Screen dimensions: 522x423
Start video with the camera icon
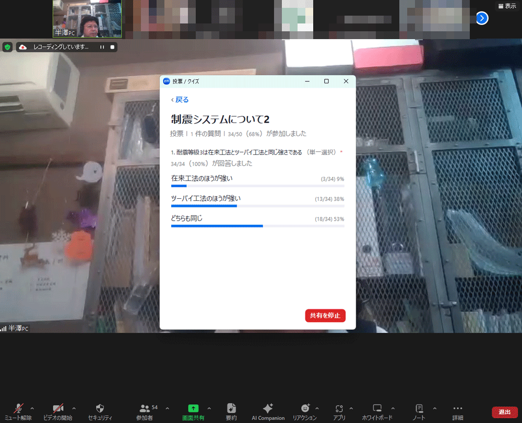click(x=57, y=409)
